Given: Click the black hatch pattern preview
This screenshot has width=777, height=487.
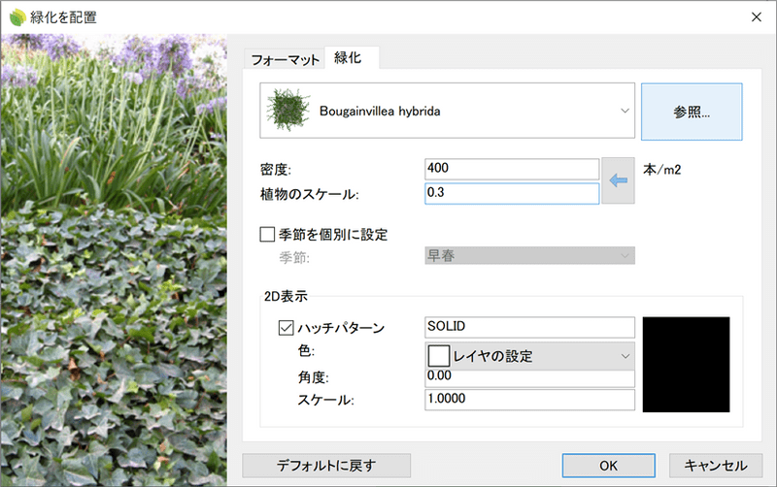Looking at the screenshot, I should point(687,364).
